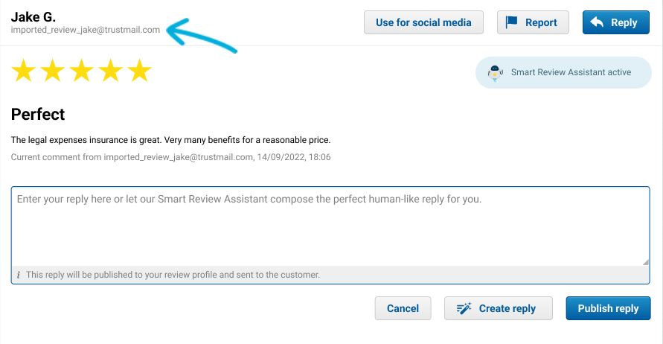Viewport: 663px width, 344px height.
Task: Select reviewer name Jake G.
Action: (33, 17)
